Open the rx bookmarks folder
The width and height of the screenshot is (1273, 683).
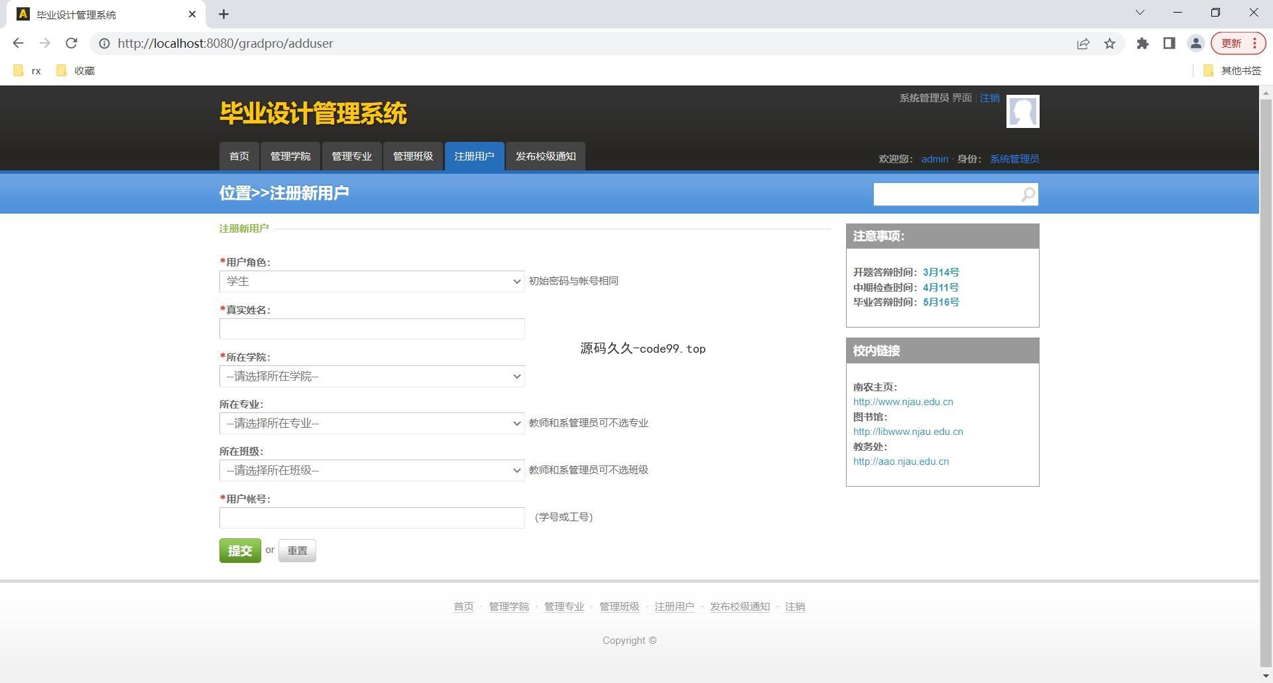[x=27, y=70]
